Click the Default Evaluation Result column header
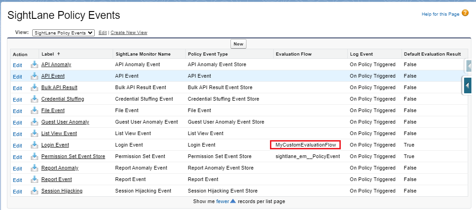Image resolution: width=476 pixels, height=210 pixels. (432, 54)
